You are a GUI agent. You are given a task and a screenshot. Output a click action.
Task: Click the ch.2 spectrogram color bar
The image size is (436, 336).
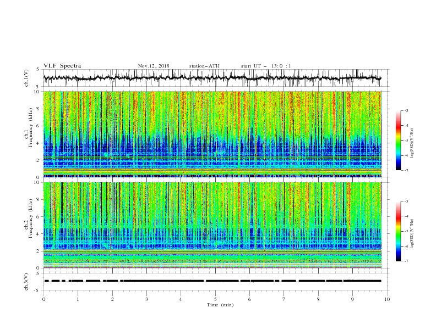398,231
